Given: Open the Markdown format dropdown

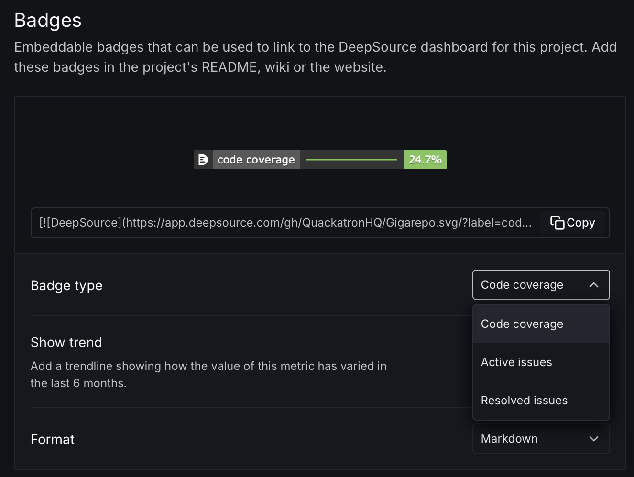Looking at the screenshot, I should tap(540, 439).
